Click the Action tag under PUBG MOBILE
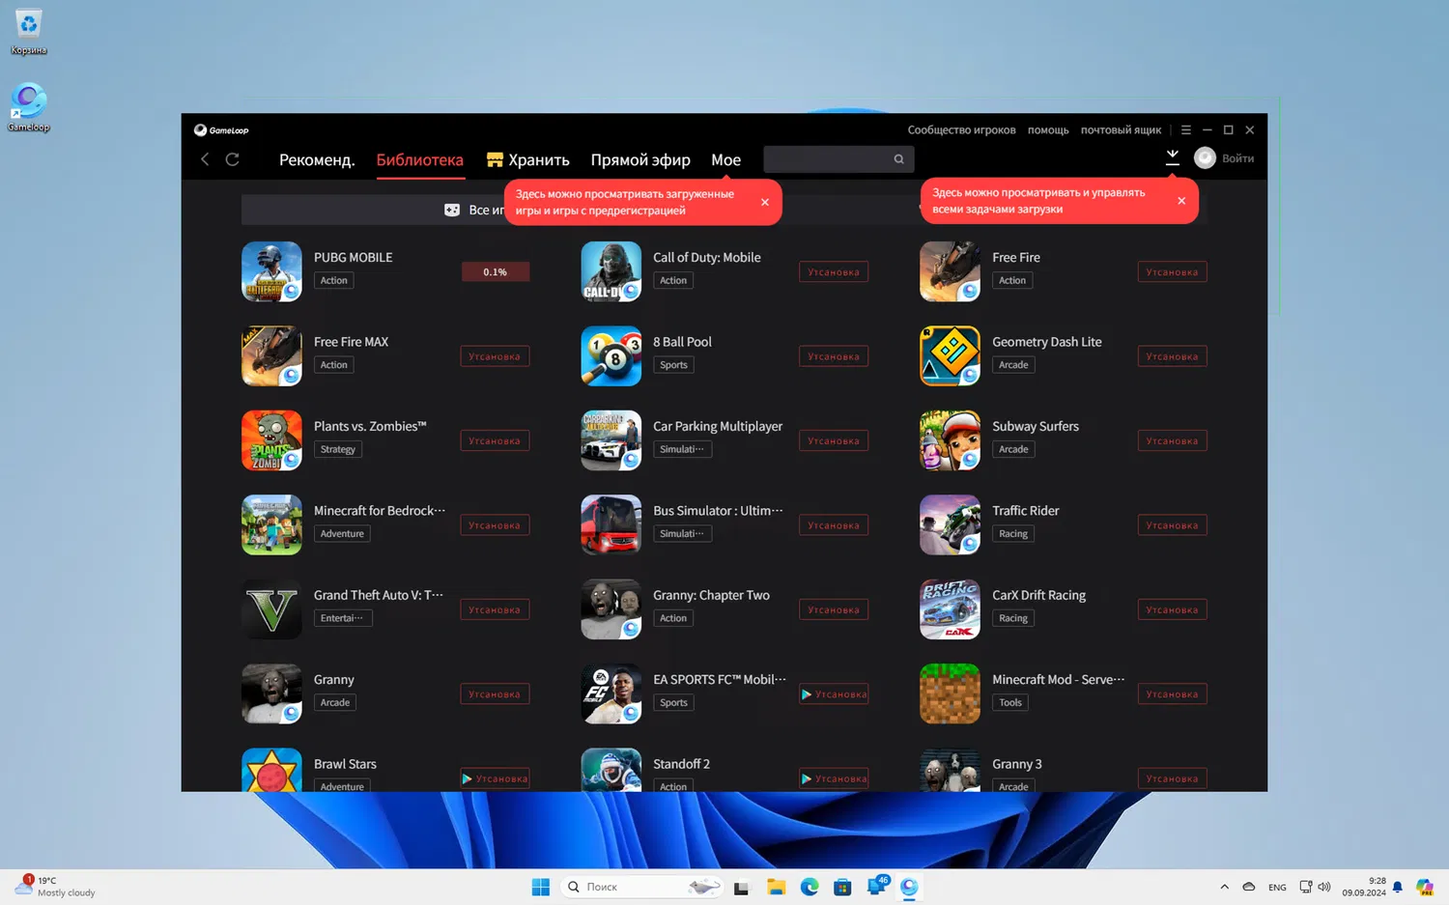Viewport: 1449px width, 905px height. coord(334,280)
